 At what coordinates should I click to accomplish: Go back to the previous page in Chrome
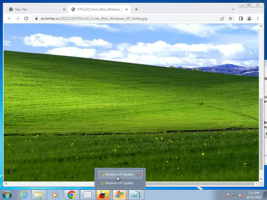pyautogui.click(x=9, y=18)
